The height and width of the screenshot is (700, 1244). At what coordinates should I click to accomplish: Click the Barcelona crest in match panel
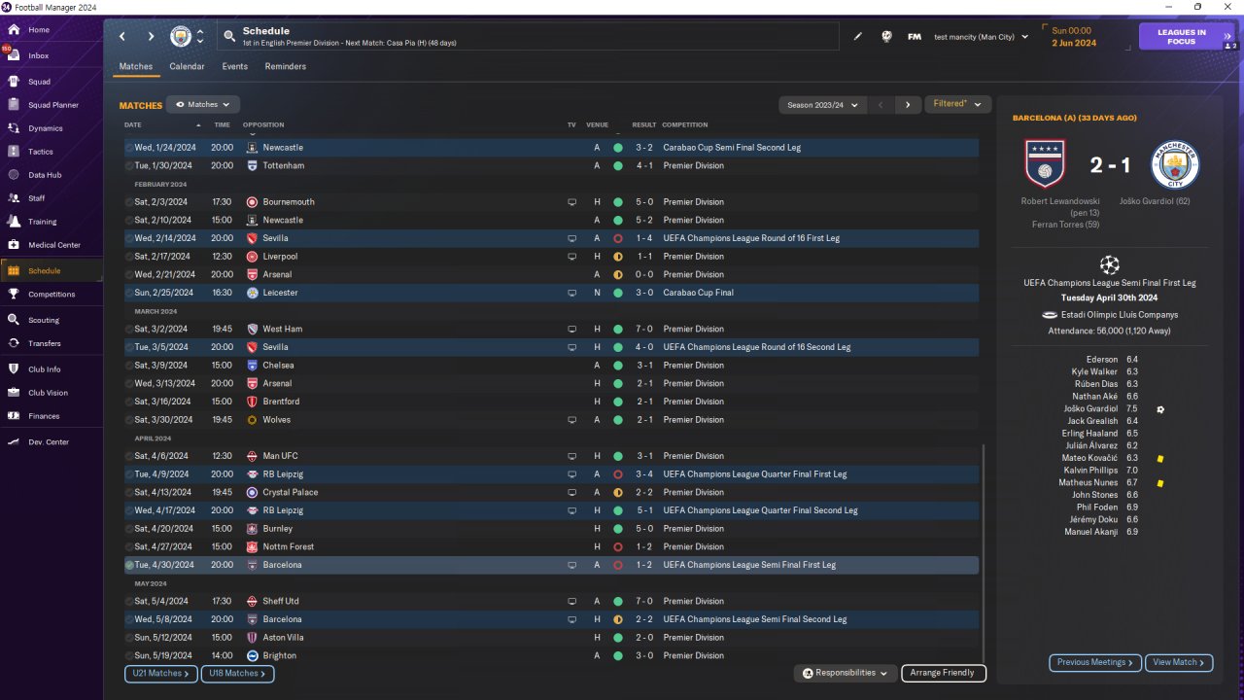pyautogui.click(x=1046, y=164)
